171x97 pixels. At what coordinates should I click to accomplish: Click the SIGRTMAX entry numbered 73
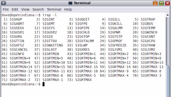pos(83,80)
